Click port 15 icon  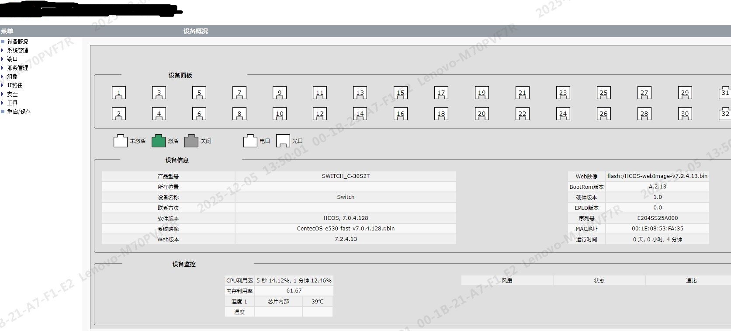point(401,93)
